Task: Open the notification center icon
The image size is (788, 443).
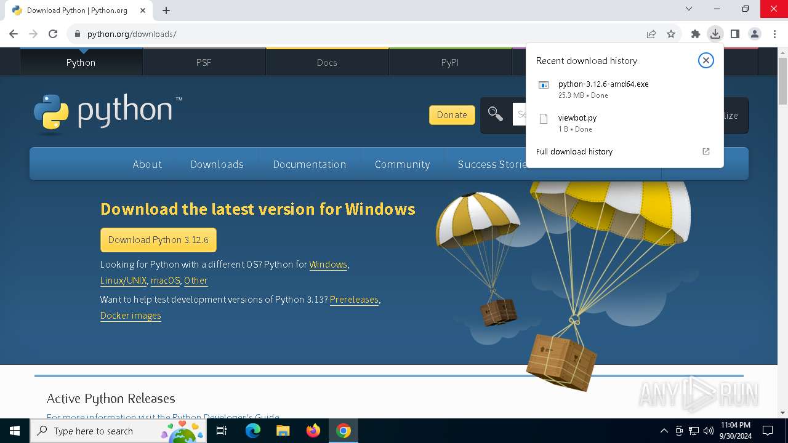Action: click(768, 431)
